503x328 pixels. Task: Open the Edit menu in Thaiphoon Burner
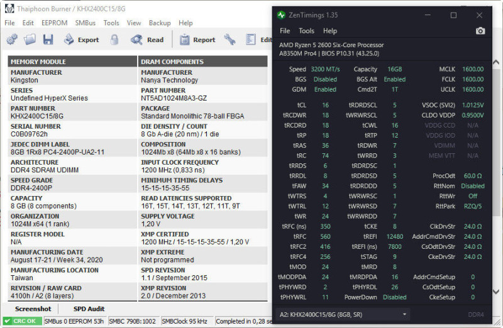tap(28, 23)
